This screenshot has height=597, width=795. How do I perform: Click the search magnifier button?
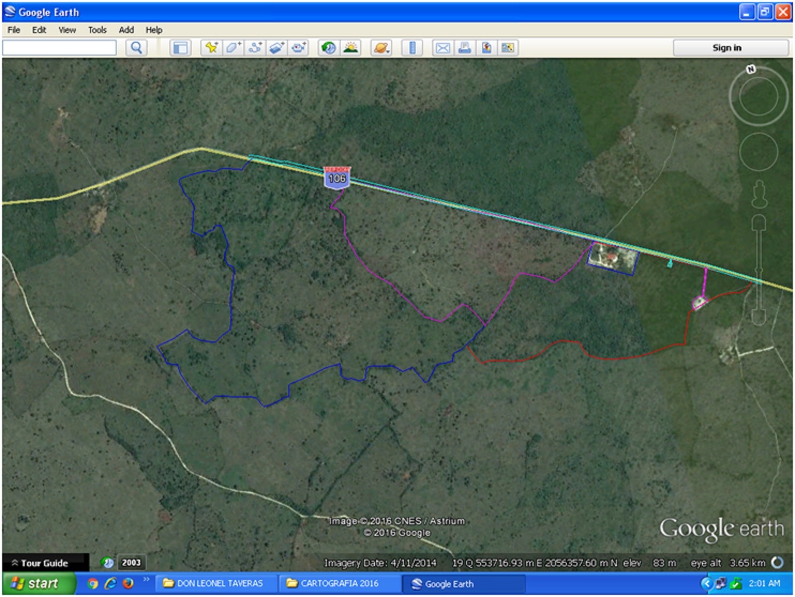(x=137, y=48)
